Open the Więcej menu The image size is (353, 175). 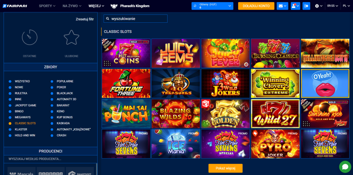[97, 6]
